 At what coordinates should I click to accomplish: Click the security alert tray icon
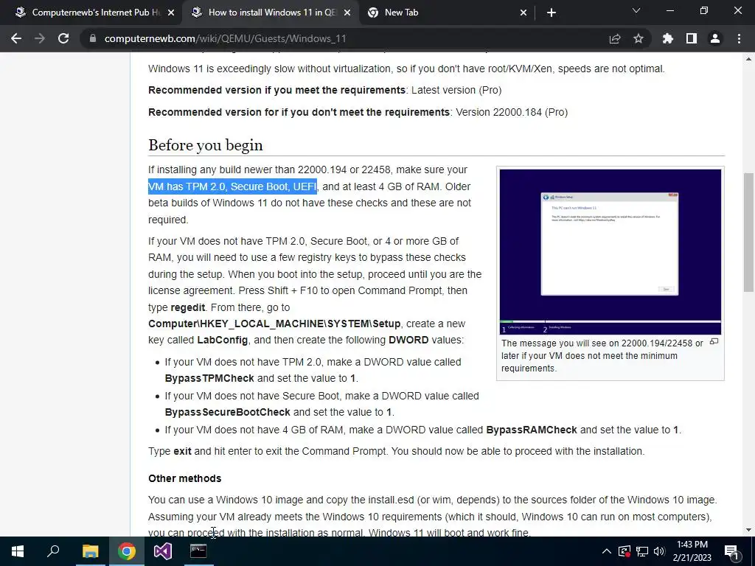point(624,551)
